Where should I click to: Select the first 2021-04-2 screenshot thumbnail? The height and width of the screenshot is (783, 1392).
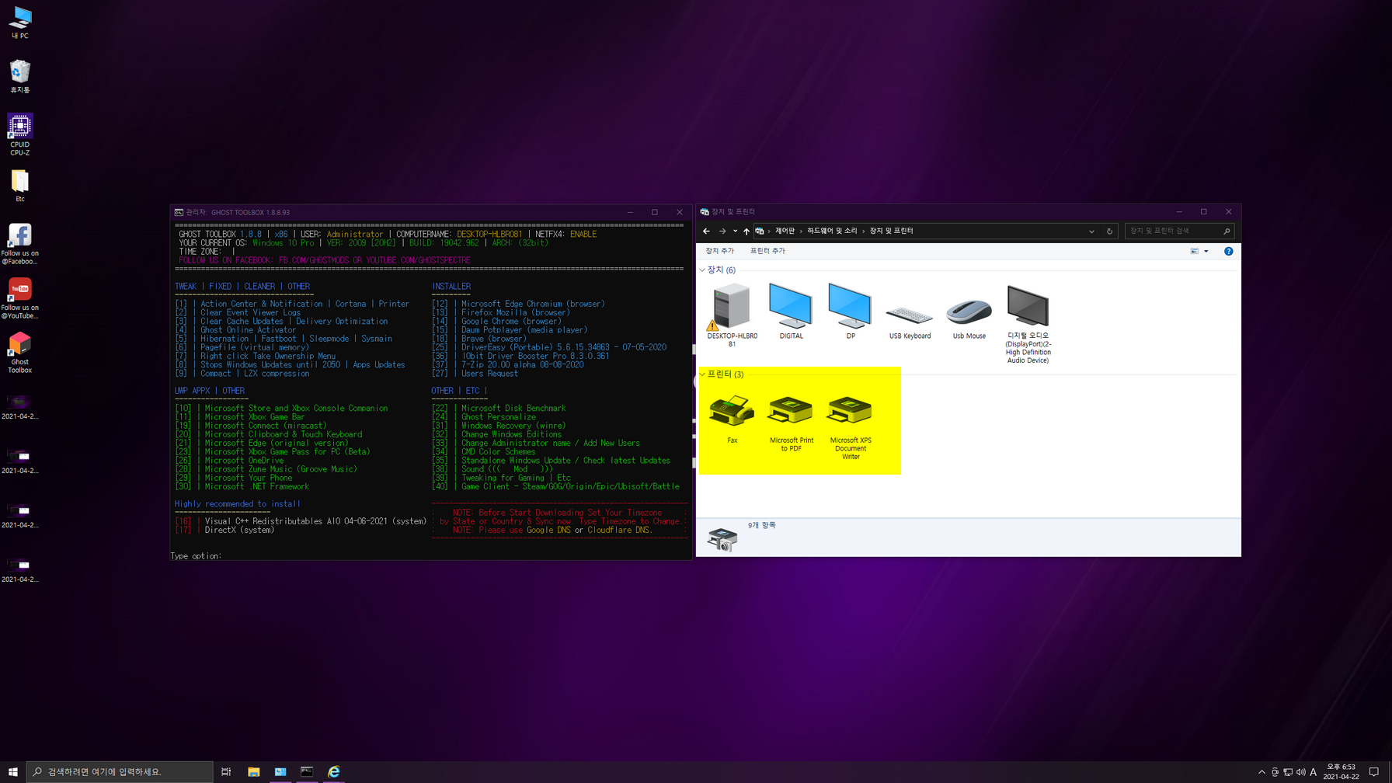(x=20, y=406)
